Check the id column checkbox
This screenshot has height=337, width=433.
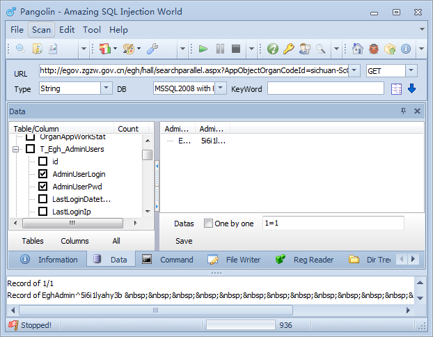(x=42, y=162)
